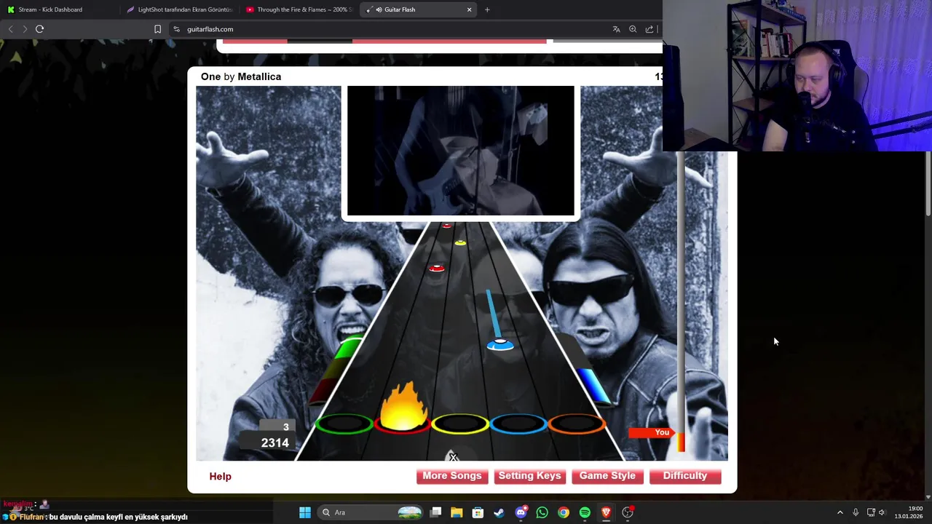Click the streamer webcam overlay

[797, 76]
